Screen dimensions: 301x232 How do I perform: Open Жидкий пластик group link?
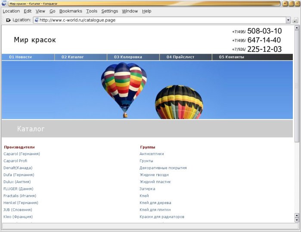click(x=155, y=182)
